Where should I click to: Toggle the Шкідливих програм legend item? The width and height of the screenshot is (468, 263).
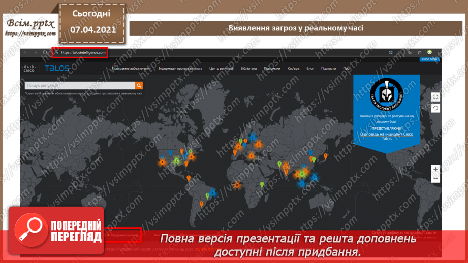point(122,235)
